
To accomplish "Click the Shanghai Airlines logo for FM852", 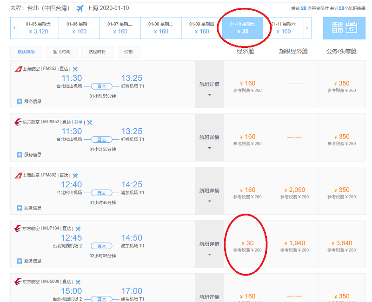I will 18,69.
